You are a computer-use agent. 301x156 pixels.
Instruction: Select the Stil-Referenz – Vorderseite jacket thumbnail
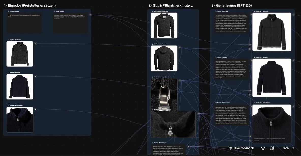(164, 25)
